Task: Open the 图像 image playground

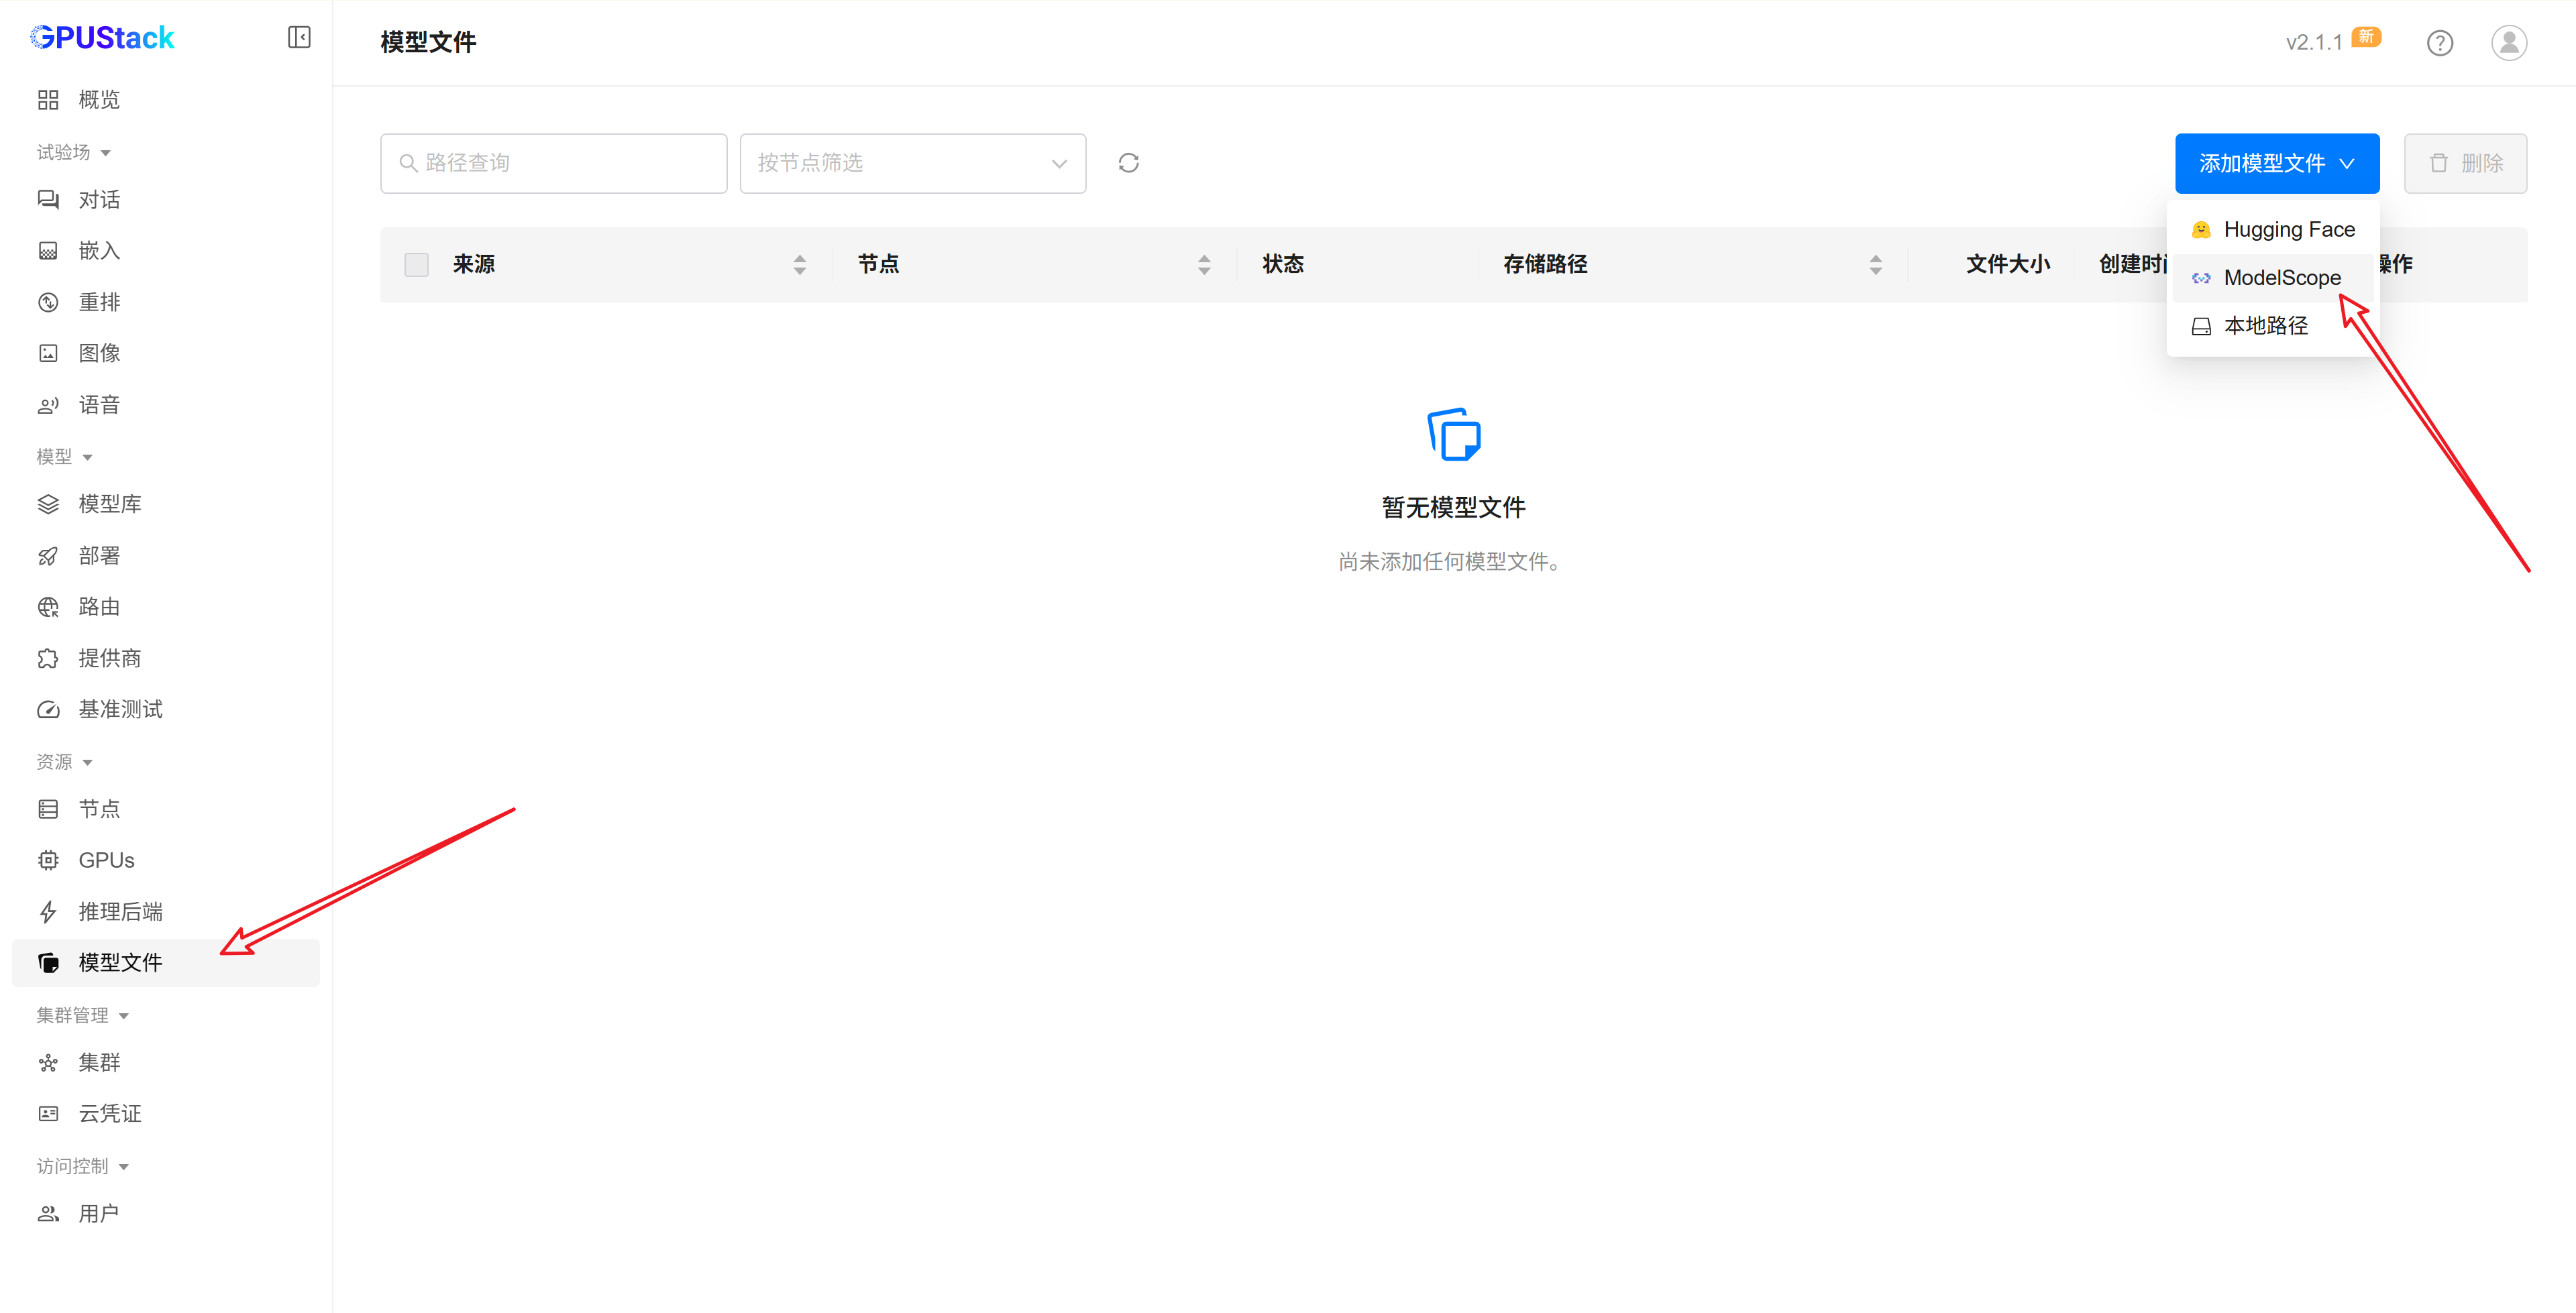Action: (166, 353)
